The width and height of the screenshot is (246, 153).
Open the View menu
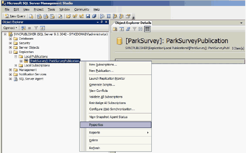26,9
